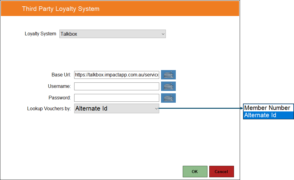This screenshot has width=294, height=180.
Task: Dismiss dialog with the Cancel button
Action: (x=221, y=172)
